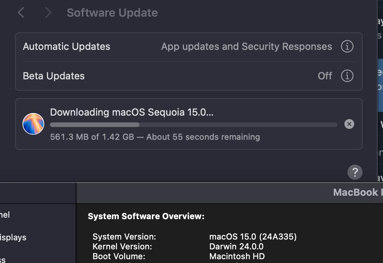Select the Automatic Updates row label
The width and height of the screenshot is (383, 263).
(x=67, y=46)
